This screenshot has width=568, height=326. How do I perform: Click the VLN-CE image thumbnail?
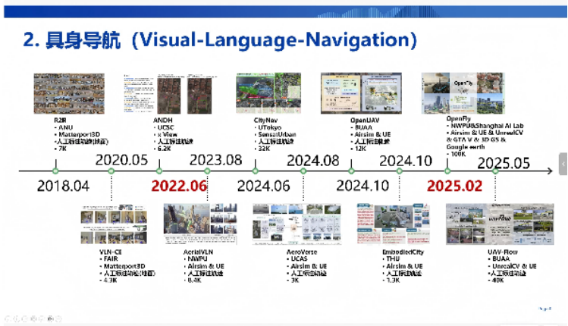(x=112, y=224)
